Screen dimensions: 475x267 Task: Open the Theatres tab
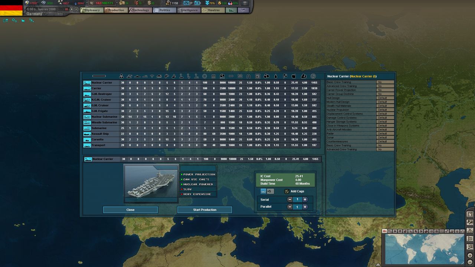213,10
